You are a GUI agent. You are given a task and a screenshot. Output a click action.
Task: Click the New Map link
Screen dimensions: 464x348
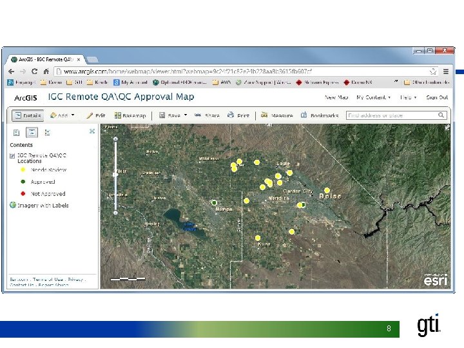click(x=336, y=97)
